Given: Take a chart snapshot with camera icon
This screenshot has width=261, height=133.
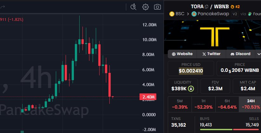Looking at the screenshot, I should [157, 7].
